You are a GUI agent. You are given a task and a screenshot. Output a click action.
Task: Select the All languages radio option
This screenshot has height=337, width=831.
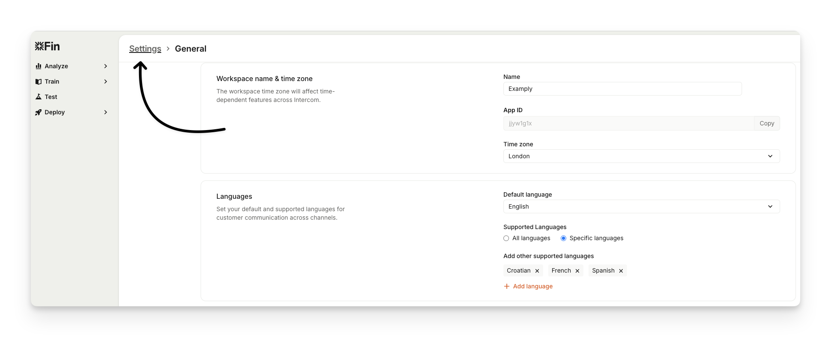506,238
